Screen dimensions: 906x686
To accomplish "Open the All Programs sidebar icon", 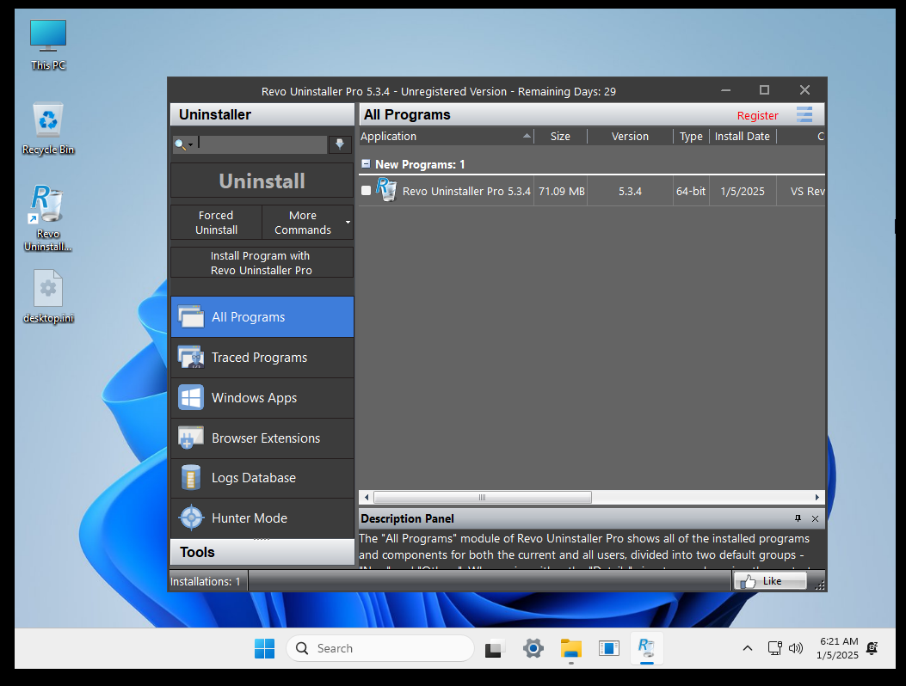I will 191,316.
